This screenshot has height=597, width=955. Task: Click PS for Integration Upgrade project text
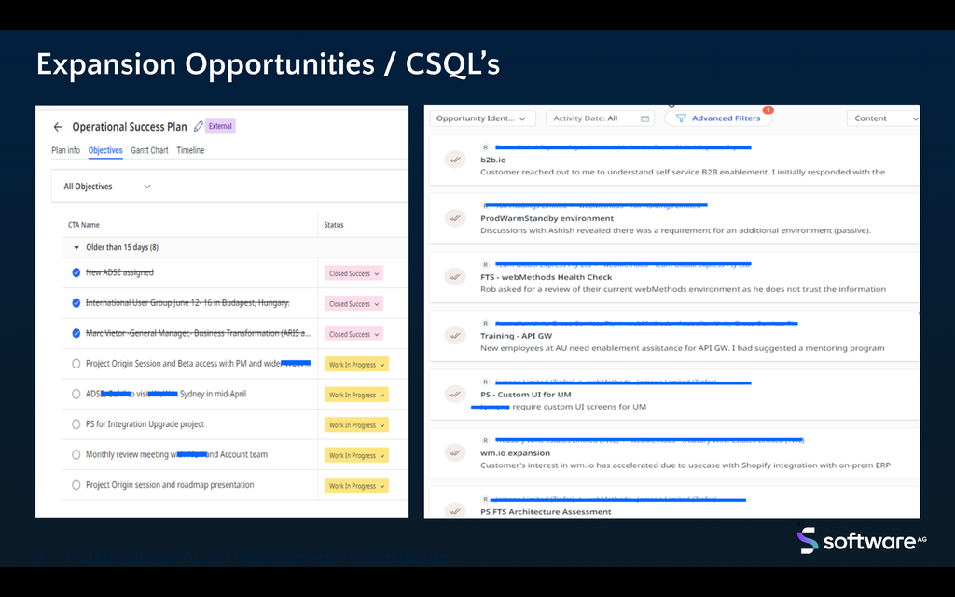tap(145, 424)
